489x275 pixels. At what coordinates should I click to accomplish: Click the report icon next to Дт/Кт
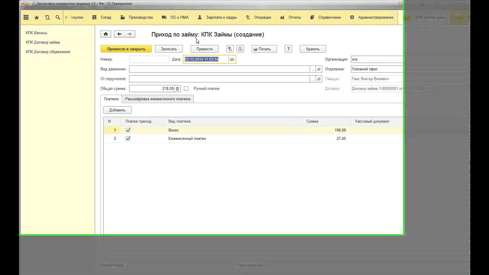coord(240,49)
